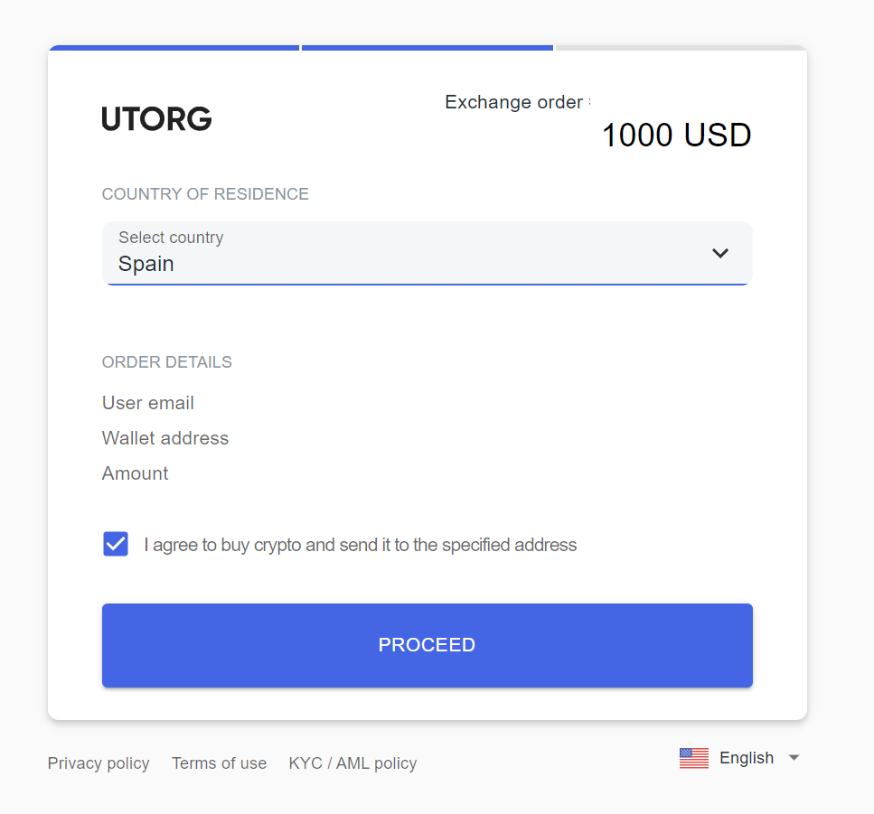Select the Wallet address order detail row

point(165,438)
